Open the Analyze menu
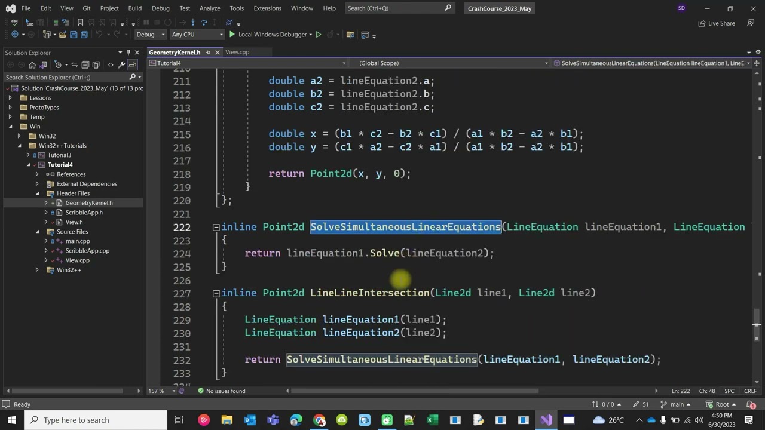The height and width of the screenshot is (430, 765). [x=210, y=8]
